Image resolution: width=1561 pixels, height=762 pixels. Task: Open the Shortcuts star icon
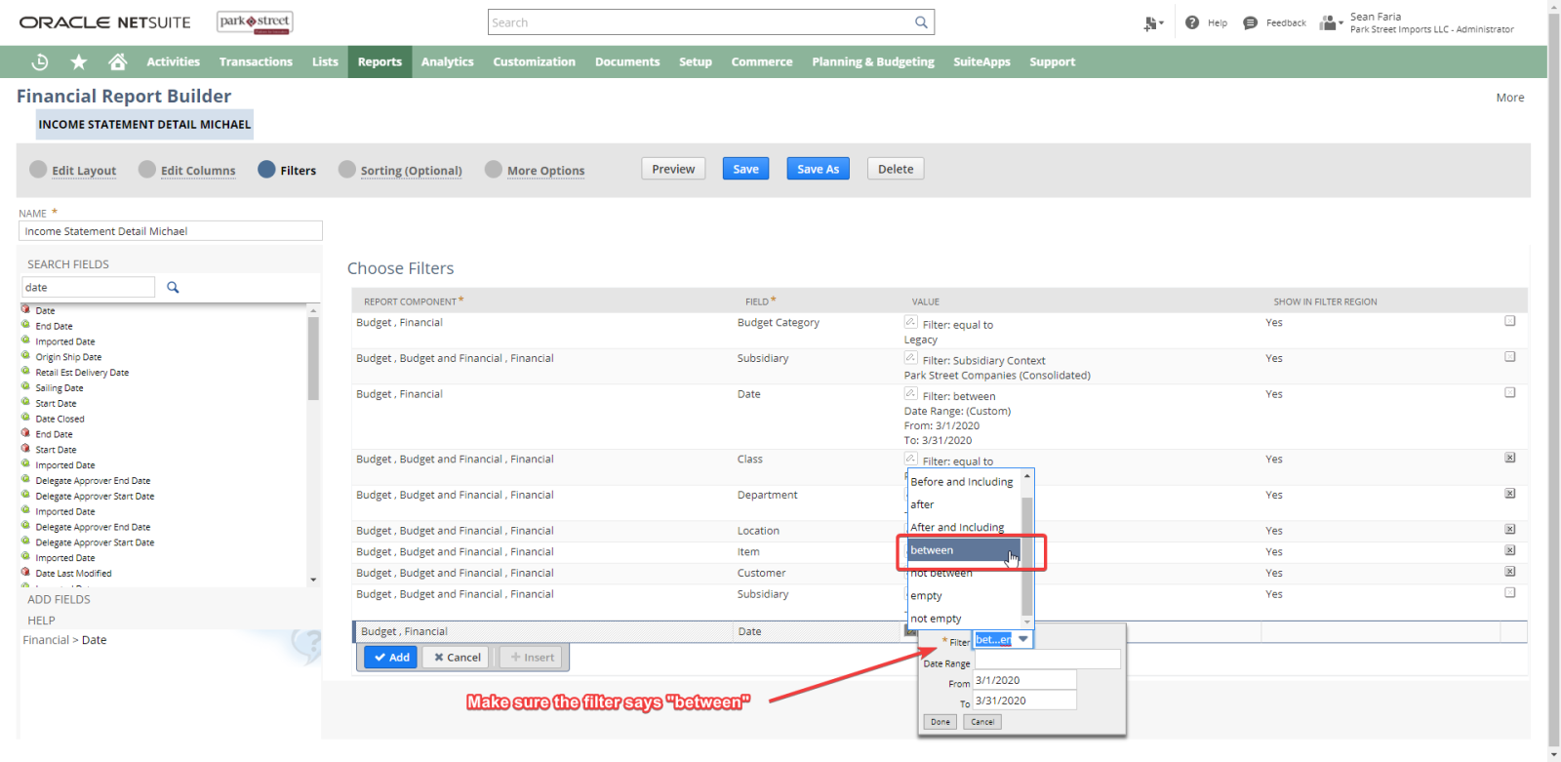79,61
